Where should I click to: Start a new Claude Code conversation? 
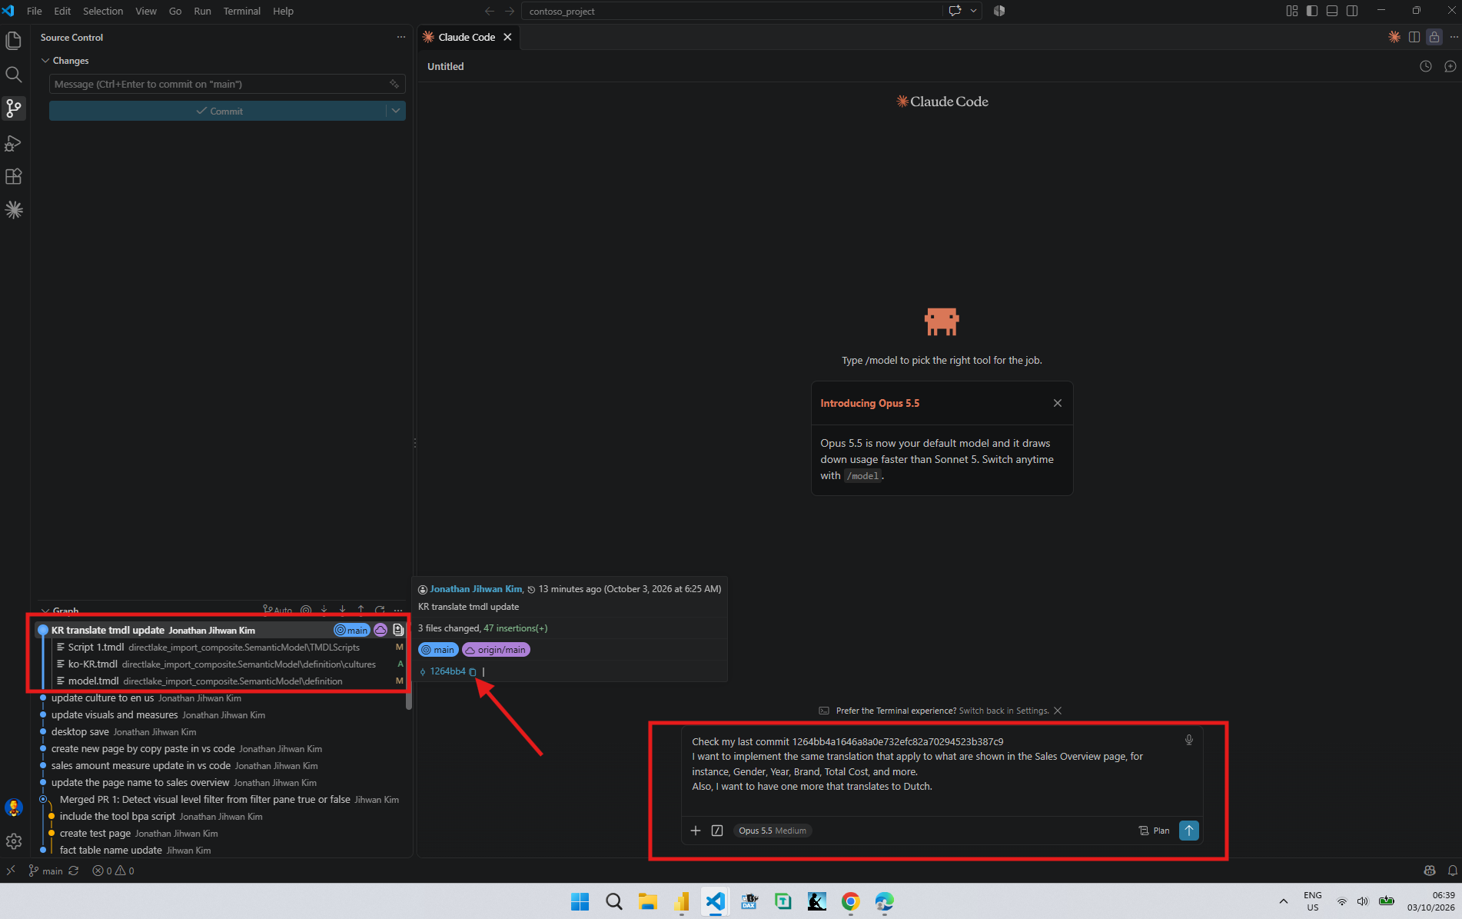pos(1450,66)
